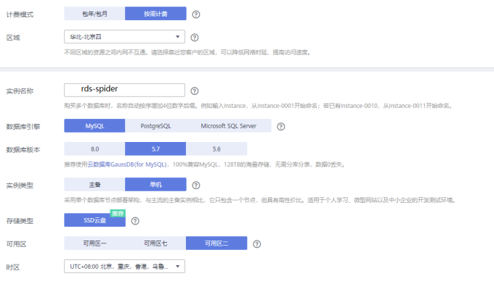Choose MySQL database engine
The width and height of the screenshot is (494, 284).
pos(94,125)
